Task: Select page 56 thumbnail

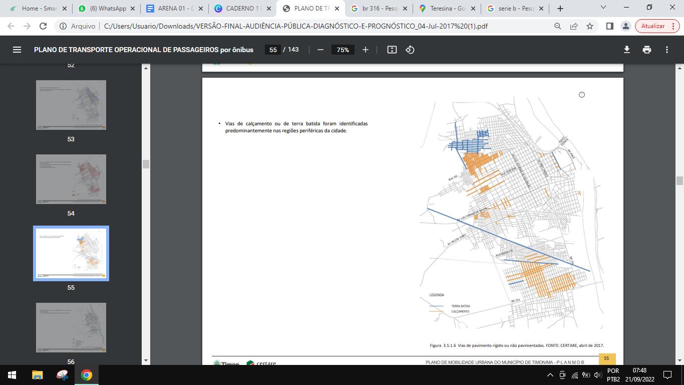Action: click(71, 327)
